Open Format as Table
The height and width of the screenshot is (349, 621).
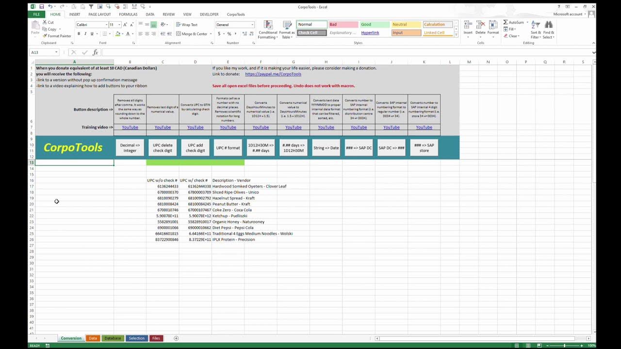[x=287, y=30]
